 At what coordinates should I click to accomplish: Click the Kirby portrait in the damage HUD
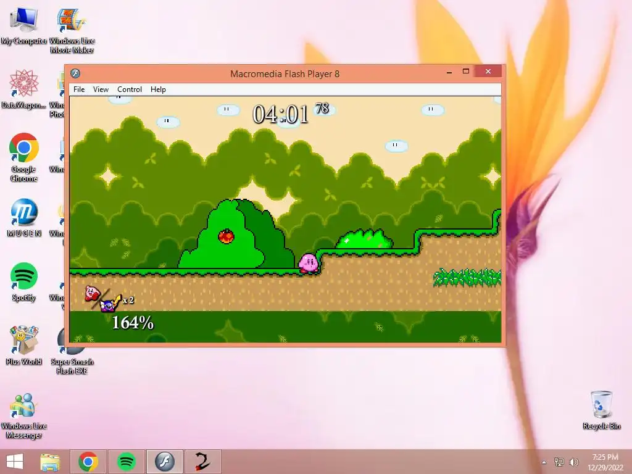tap(93, 293)
